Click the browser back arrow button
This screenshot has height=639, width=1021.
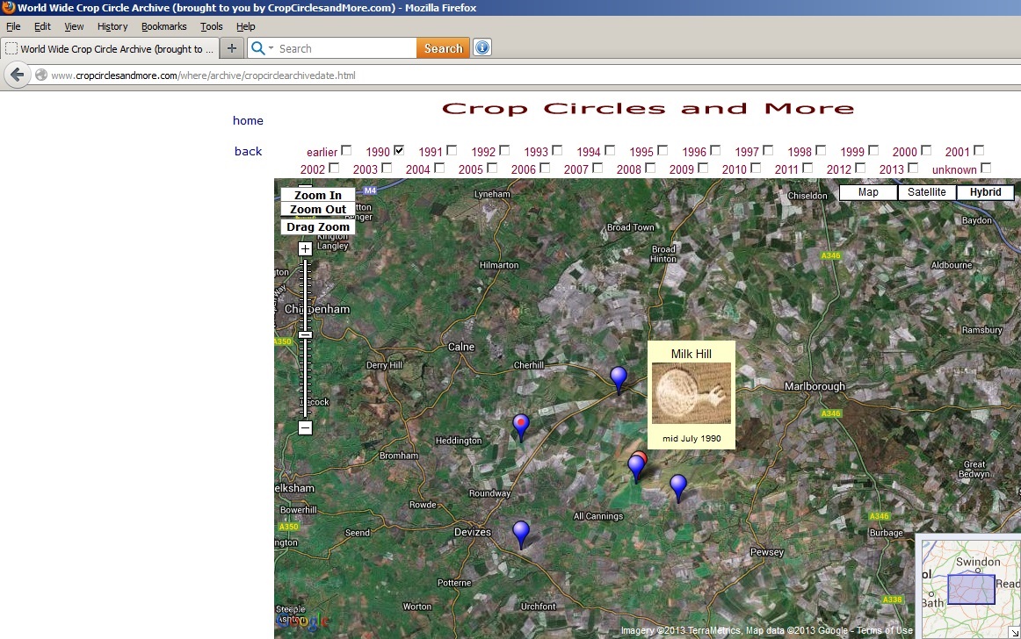coord(17,75)
